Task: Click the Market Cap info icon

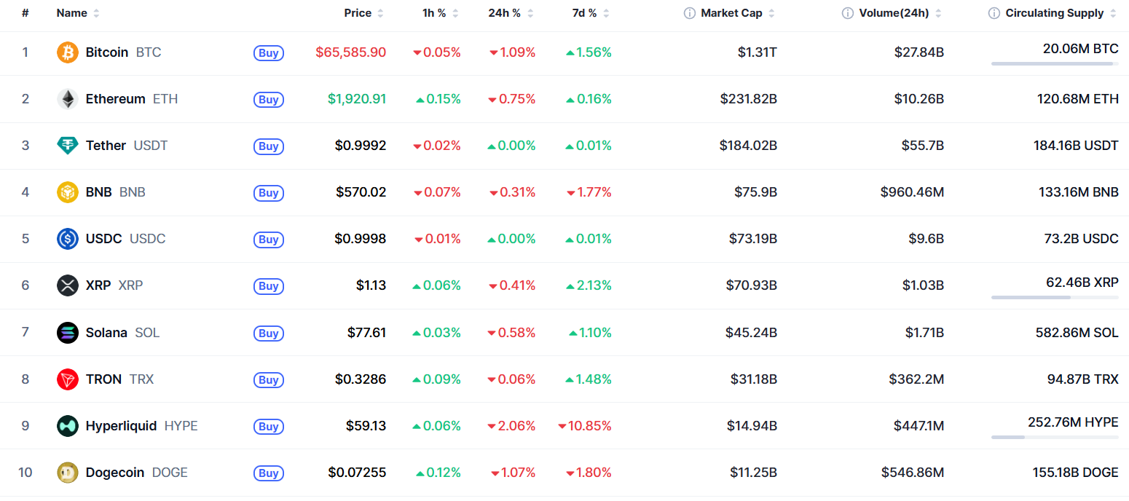Action: [x=689, y=13]
